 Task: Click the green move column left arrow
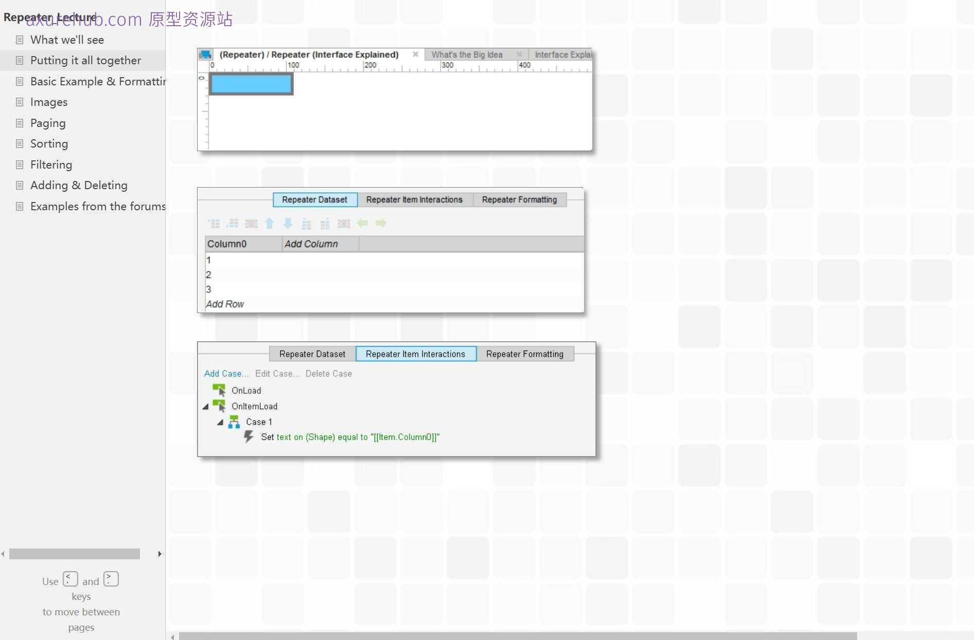(362, 223)
